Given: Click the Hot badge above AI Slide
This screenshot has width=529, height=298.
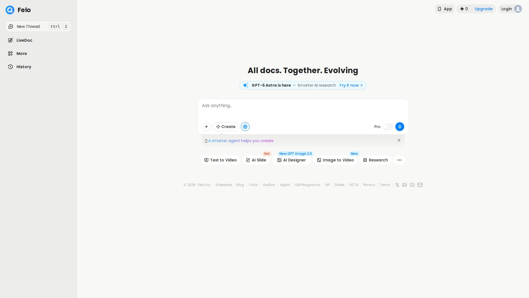Looking at the screenshot, I should (267, 154).
